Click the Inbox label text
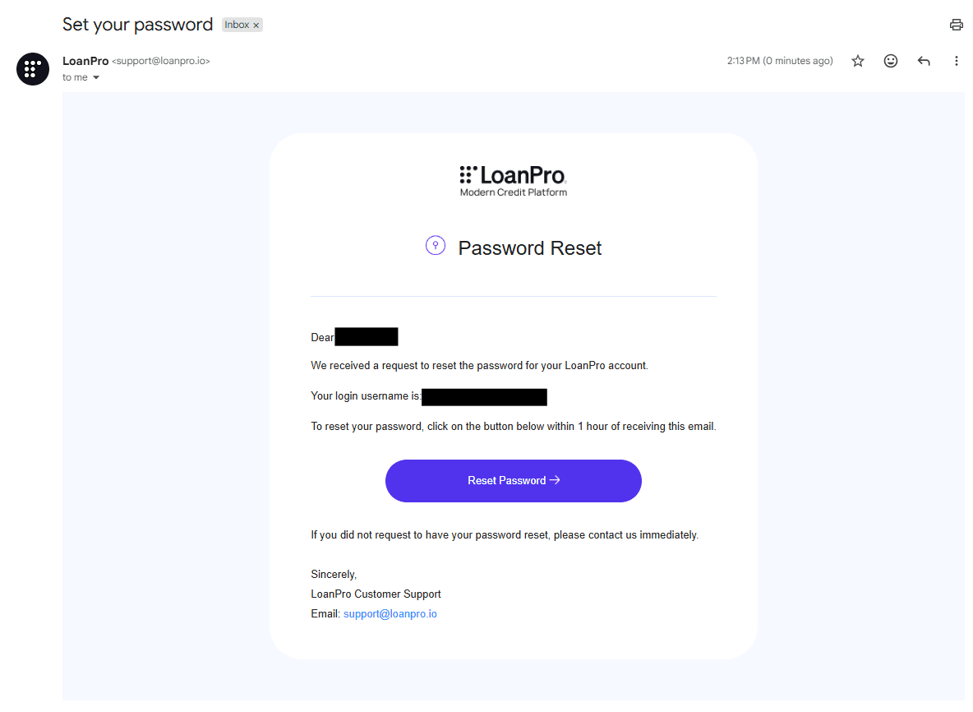The width and height of the screenshot is (973, 712). point(237,25)
